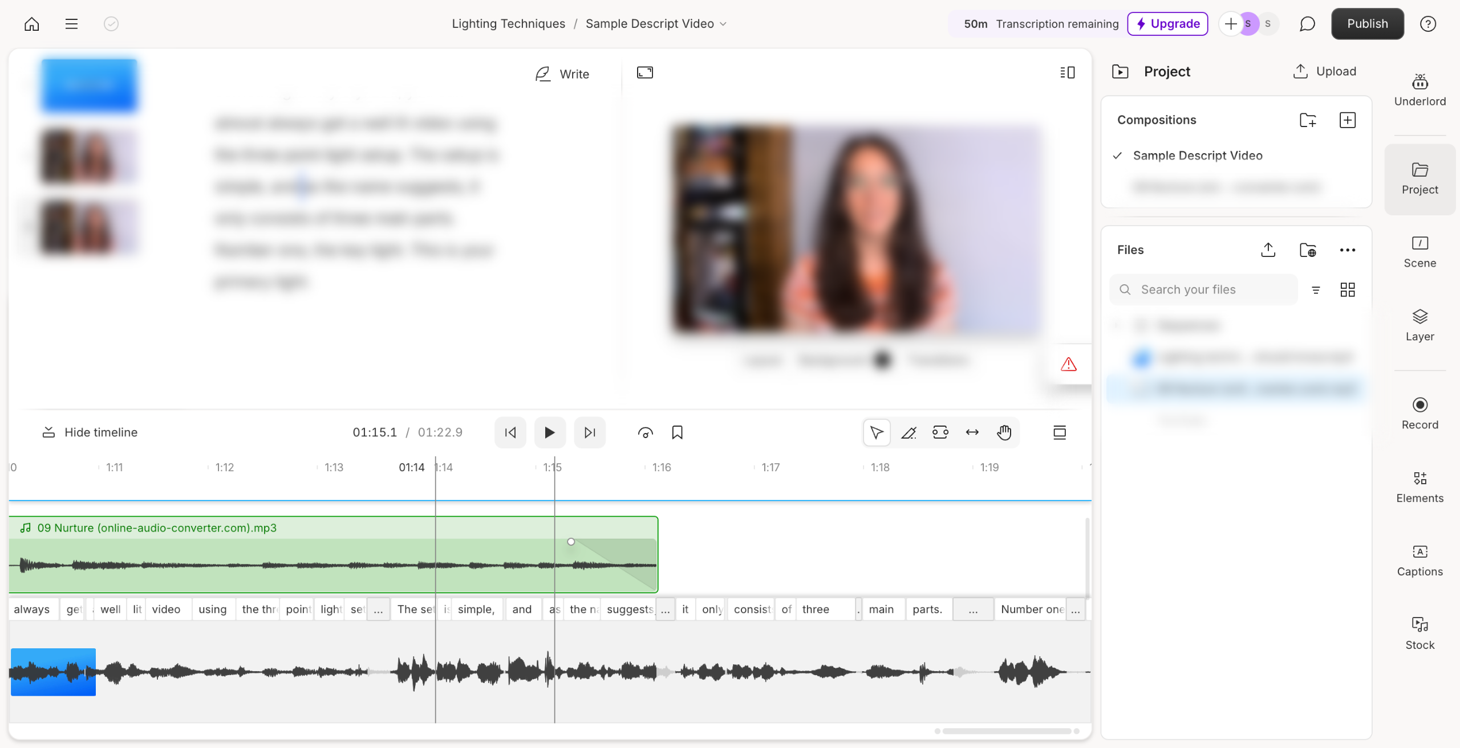This screenshot has height=748, width=1460.
Task: Click the audio fade-out handle on Nurture clip
Action: point(571,542)
